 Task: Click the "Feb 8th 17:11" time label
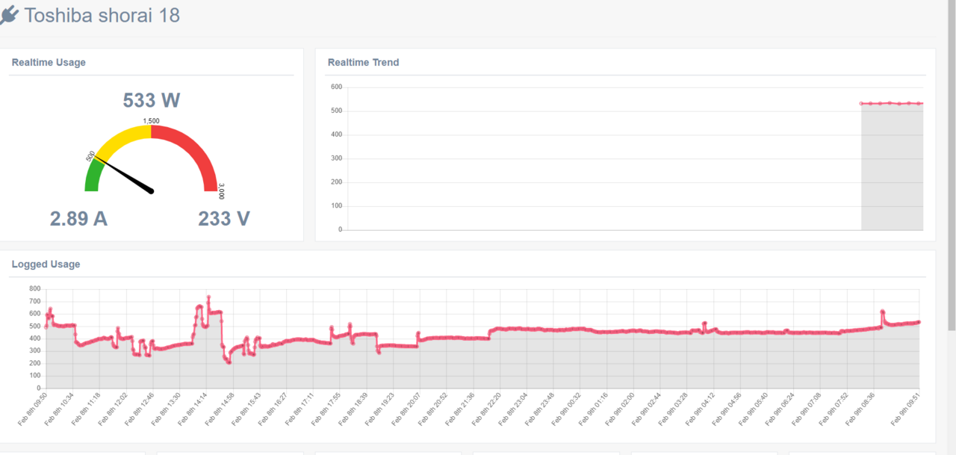pyautogui.click(x=300, y=409)
